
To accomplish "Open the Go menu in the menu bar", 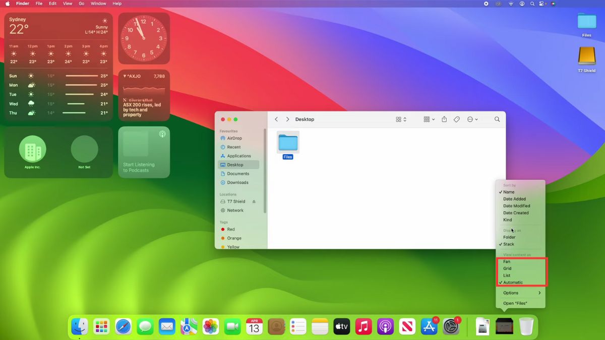I will coord(82,4).
